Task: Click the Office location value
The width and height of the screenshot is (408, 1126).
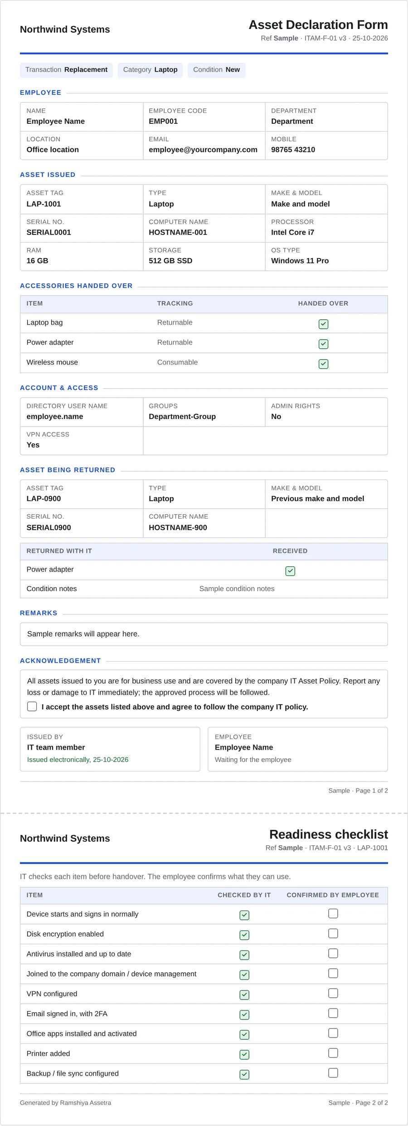Action: (x=53, y=150)
